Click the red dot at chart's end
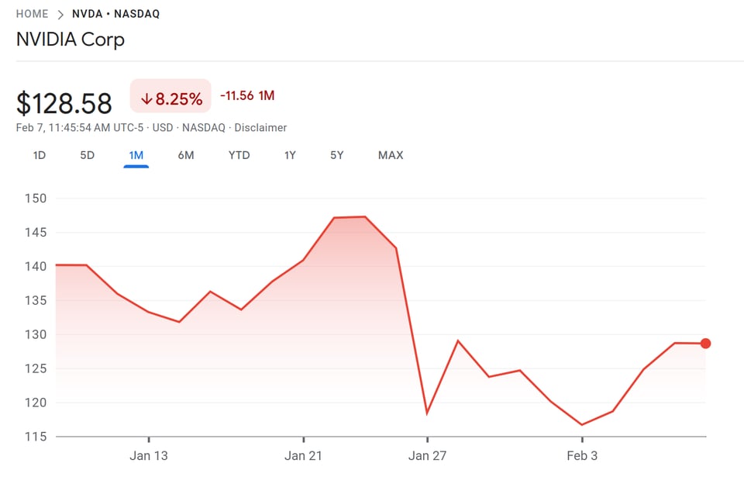 coord(705,344)
